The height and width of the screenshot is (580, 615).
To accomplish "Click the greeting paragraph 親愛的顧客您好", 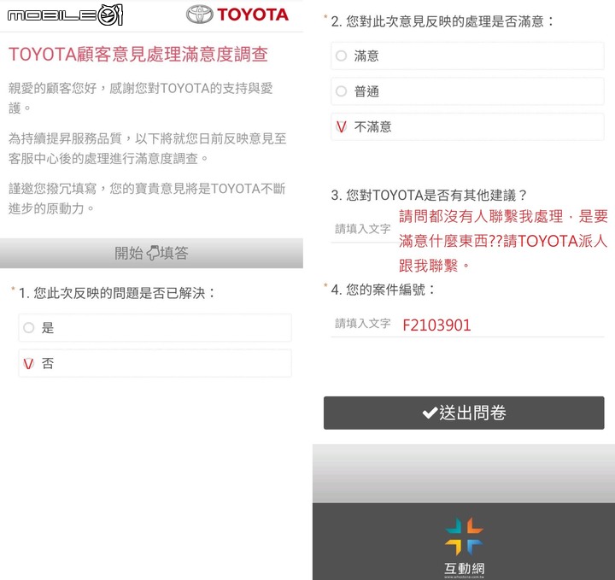I will [140, 98].
